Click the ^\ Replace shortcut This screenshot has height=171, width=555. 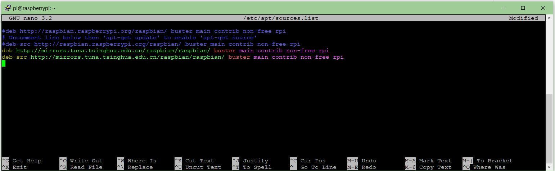click(135, 167)
